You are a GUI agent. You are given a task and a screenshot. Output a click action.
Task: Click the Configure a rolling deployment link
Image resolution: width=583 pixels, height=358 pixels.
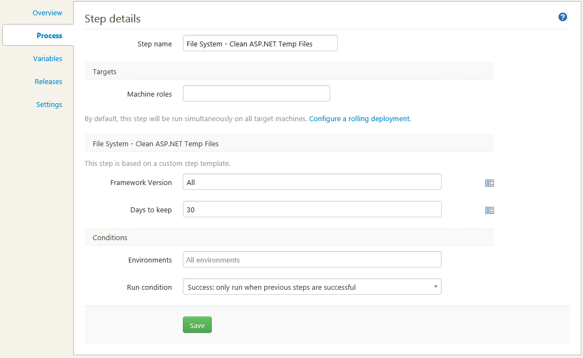pos(359,118)
